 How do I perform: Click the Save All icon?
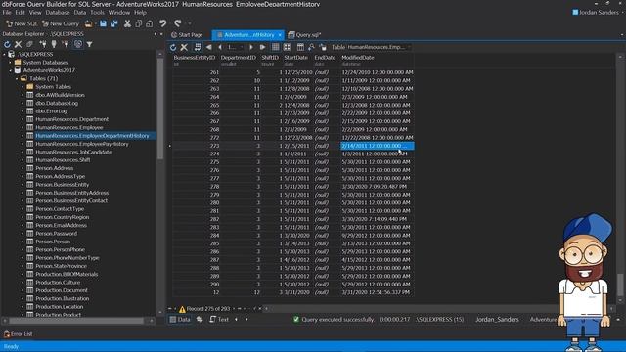114,23
